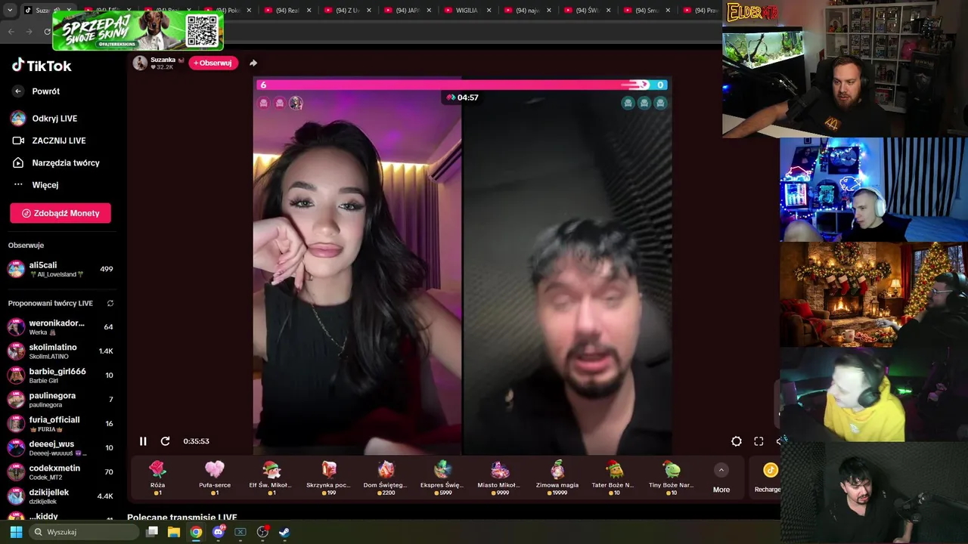Open barbie_girl666 live stream
The width and height of the screenshot is (968, 544).
coord(60,376)
